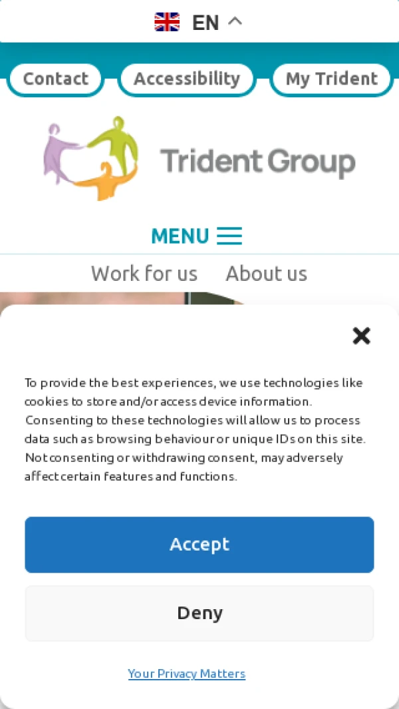
Task: Accept cookies with the blue Accept button
Action: pos(199,545)
